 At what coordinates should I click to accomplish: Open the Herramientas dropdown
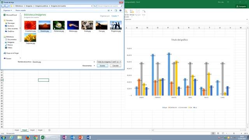(x=88, y=66)
